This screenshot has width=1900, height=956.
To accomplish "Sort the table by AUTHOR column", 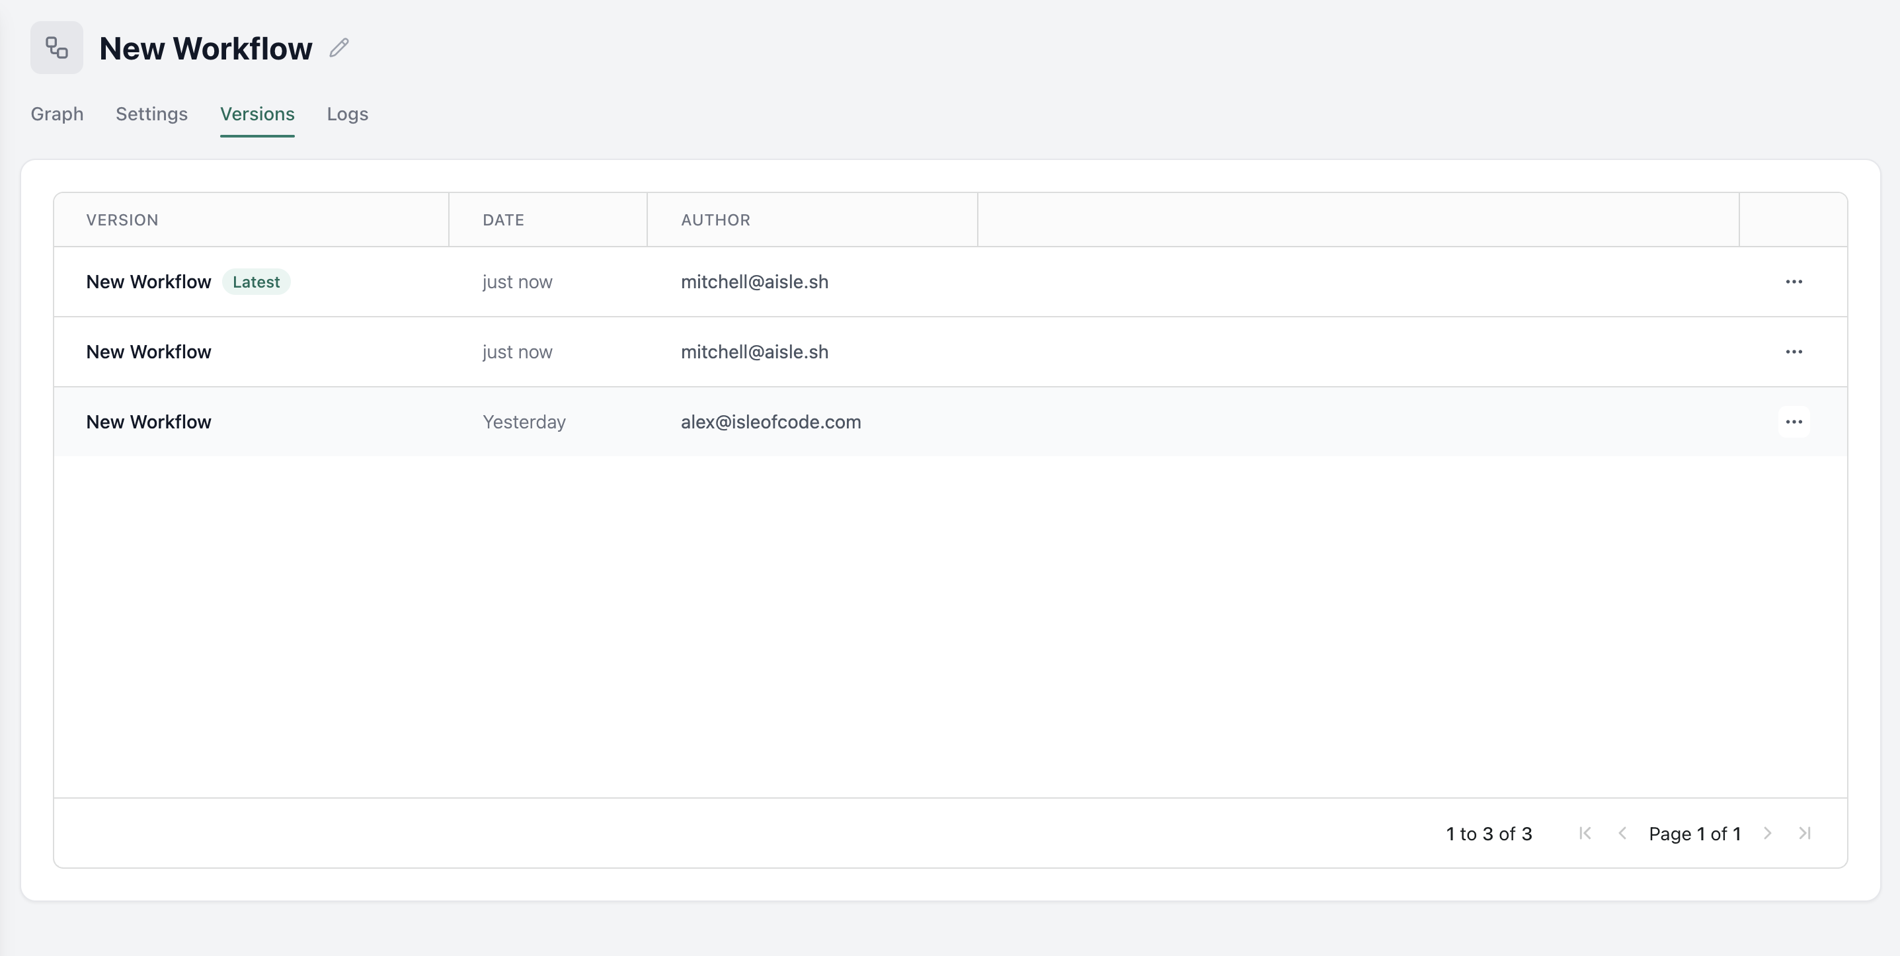I will (715, 219).
